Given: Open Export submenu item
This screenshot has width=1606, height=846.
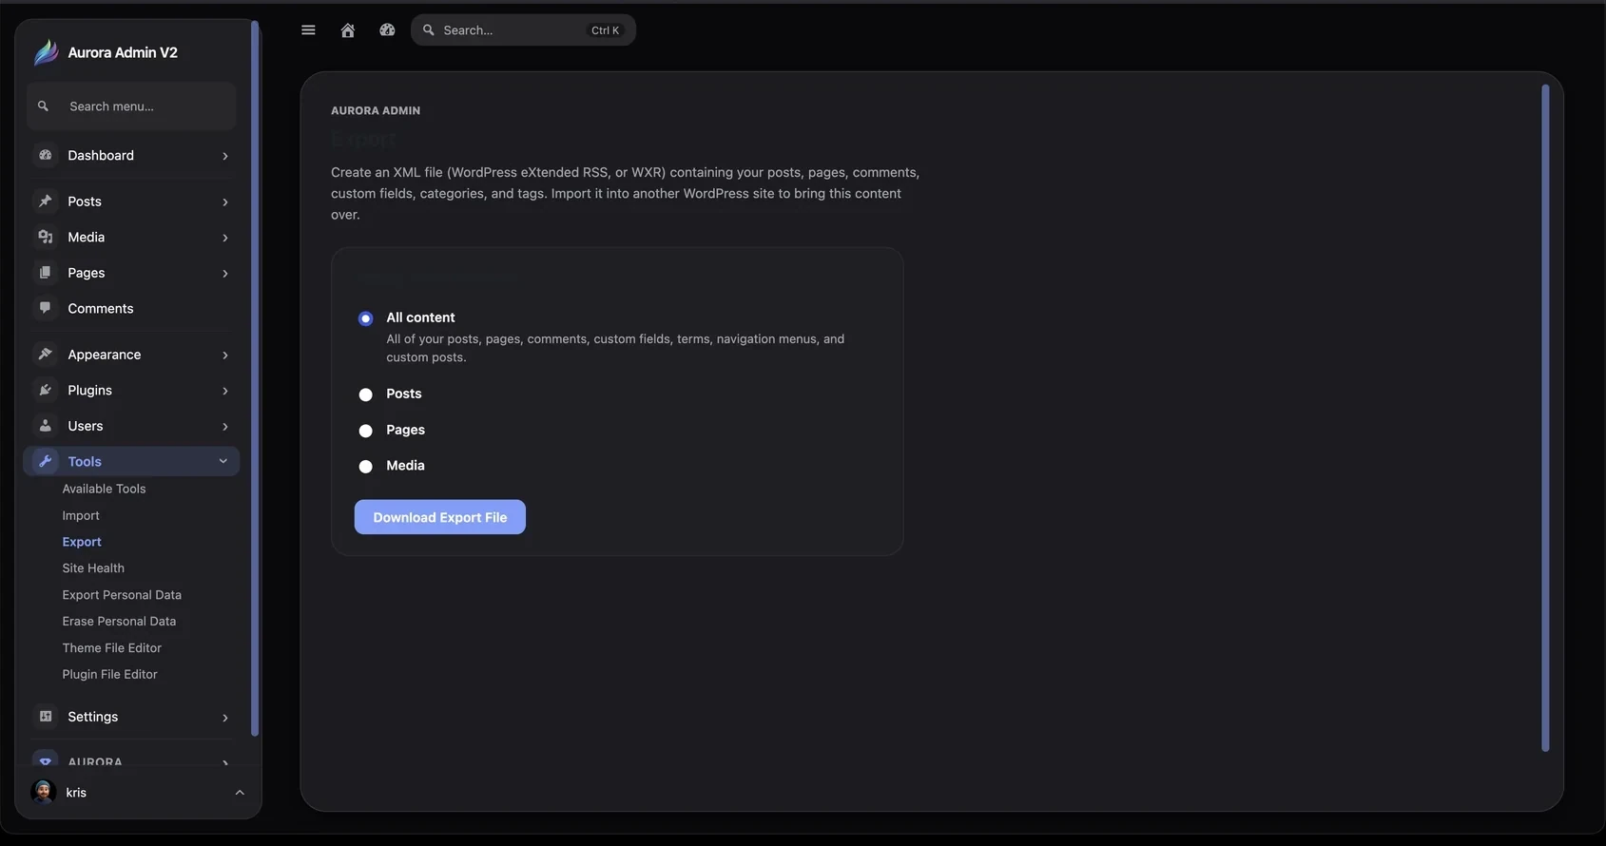Looking at the screenshot, I should pyautogui.click(x=82, y=542).
